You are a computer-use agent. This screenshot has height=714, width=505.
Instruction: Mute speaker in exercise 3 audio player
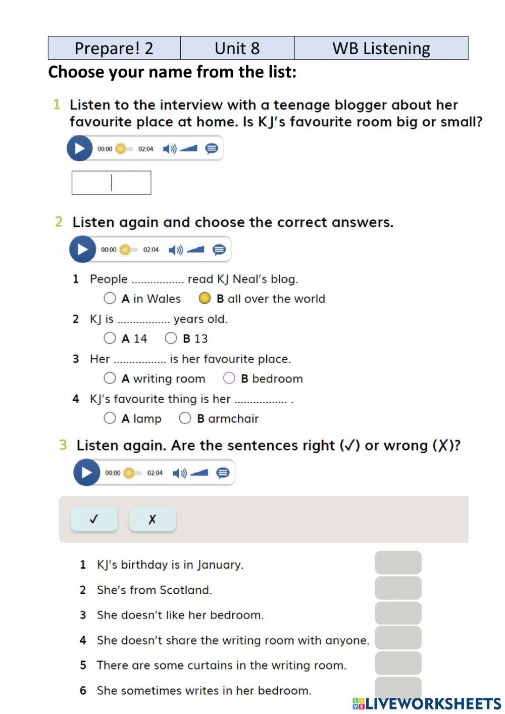coord(179,473)
